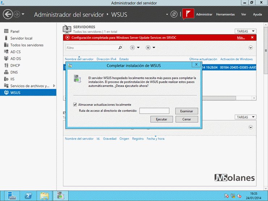Open the red notifications flag

click(188, 14)
